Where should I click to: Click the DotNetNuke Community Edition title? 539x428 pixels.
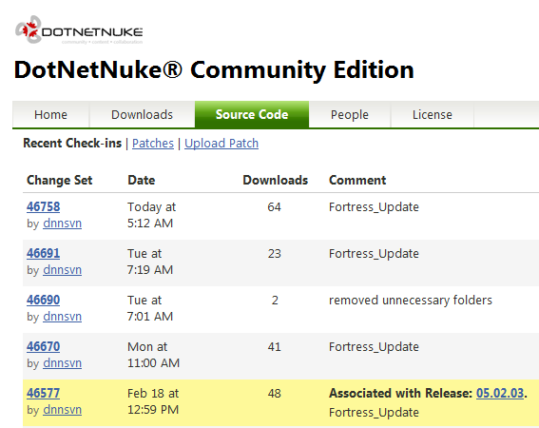coord(214,69)
